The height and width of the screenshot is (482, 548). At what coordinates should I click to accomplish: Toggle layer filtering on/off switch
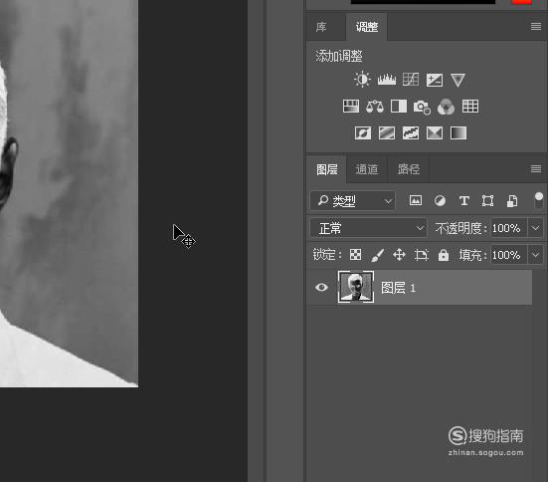pos(539,200)
